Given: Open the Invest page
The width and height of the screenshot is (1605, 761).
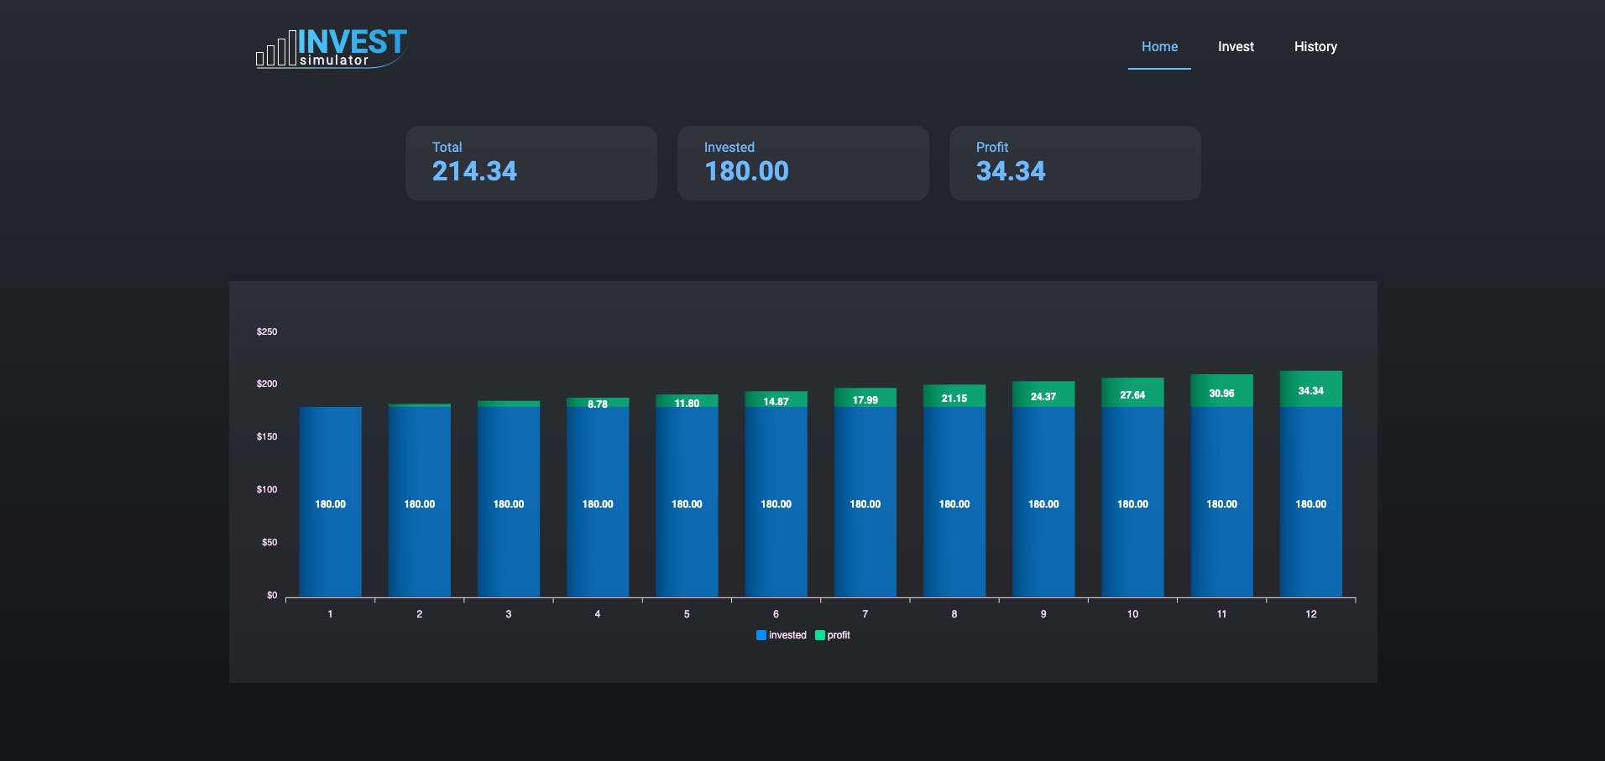Looking at the screenshot, I should point(1235,46).
